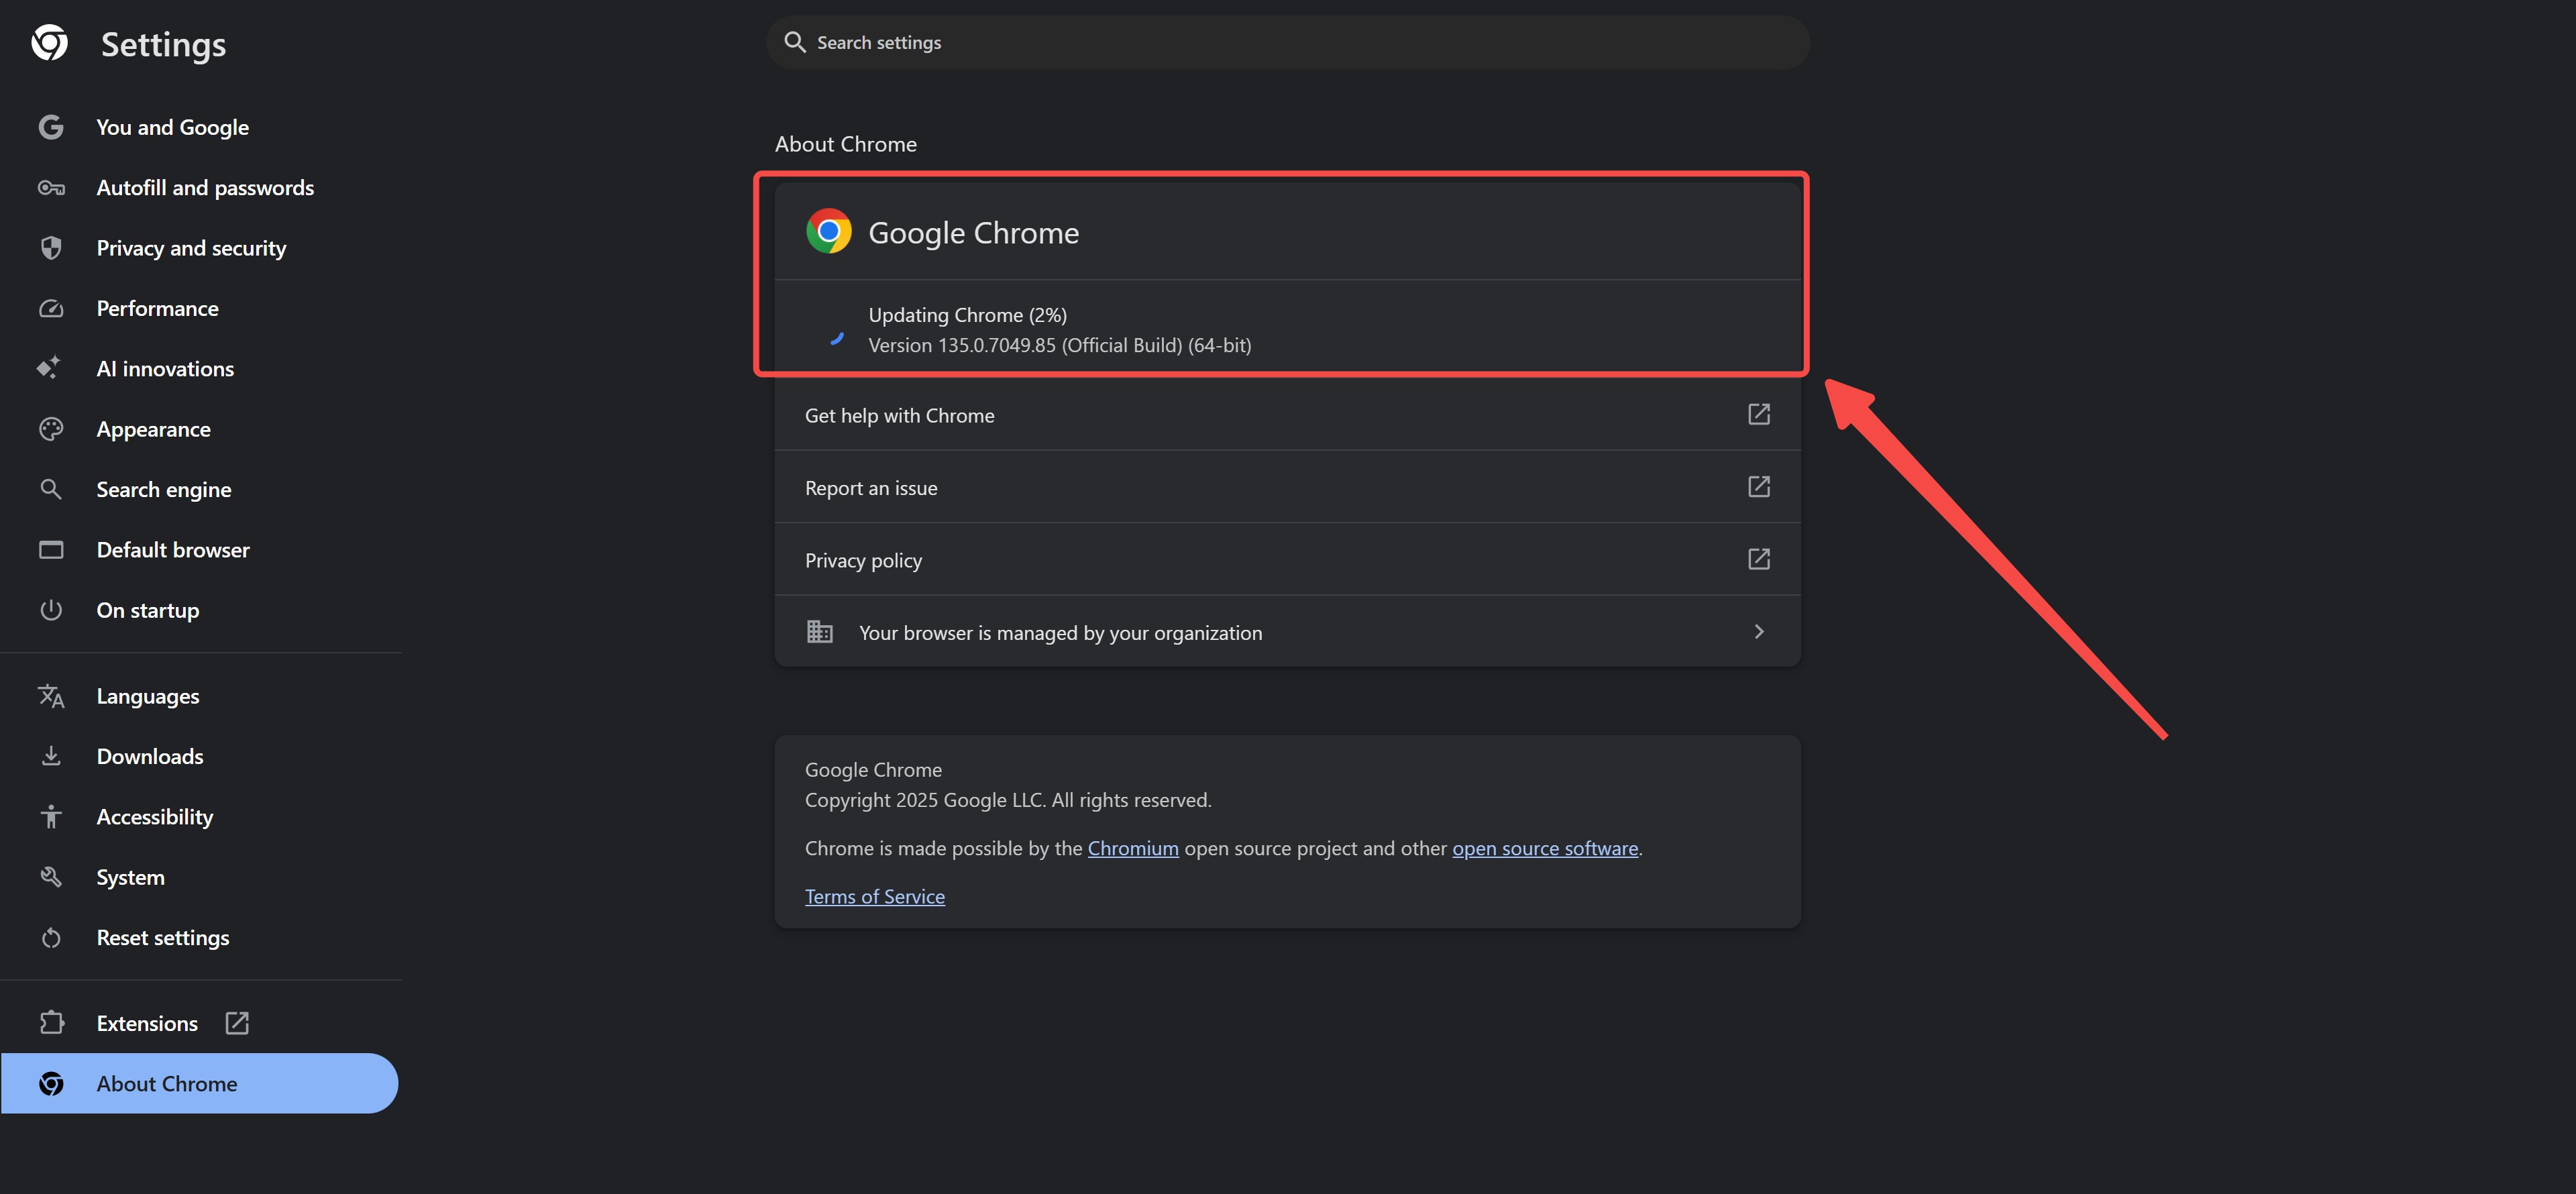This screenshot has width=2576, height=1194.
Task: Click external-link icon for Get help with Chrome
Action: point(1759,414)
